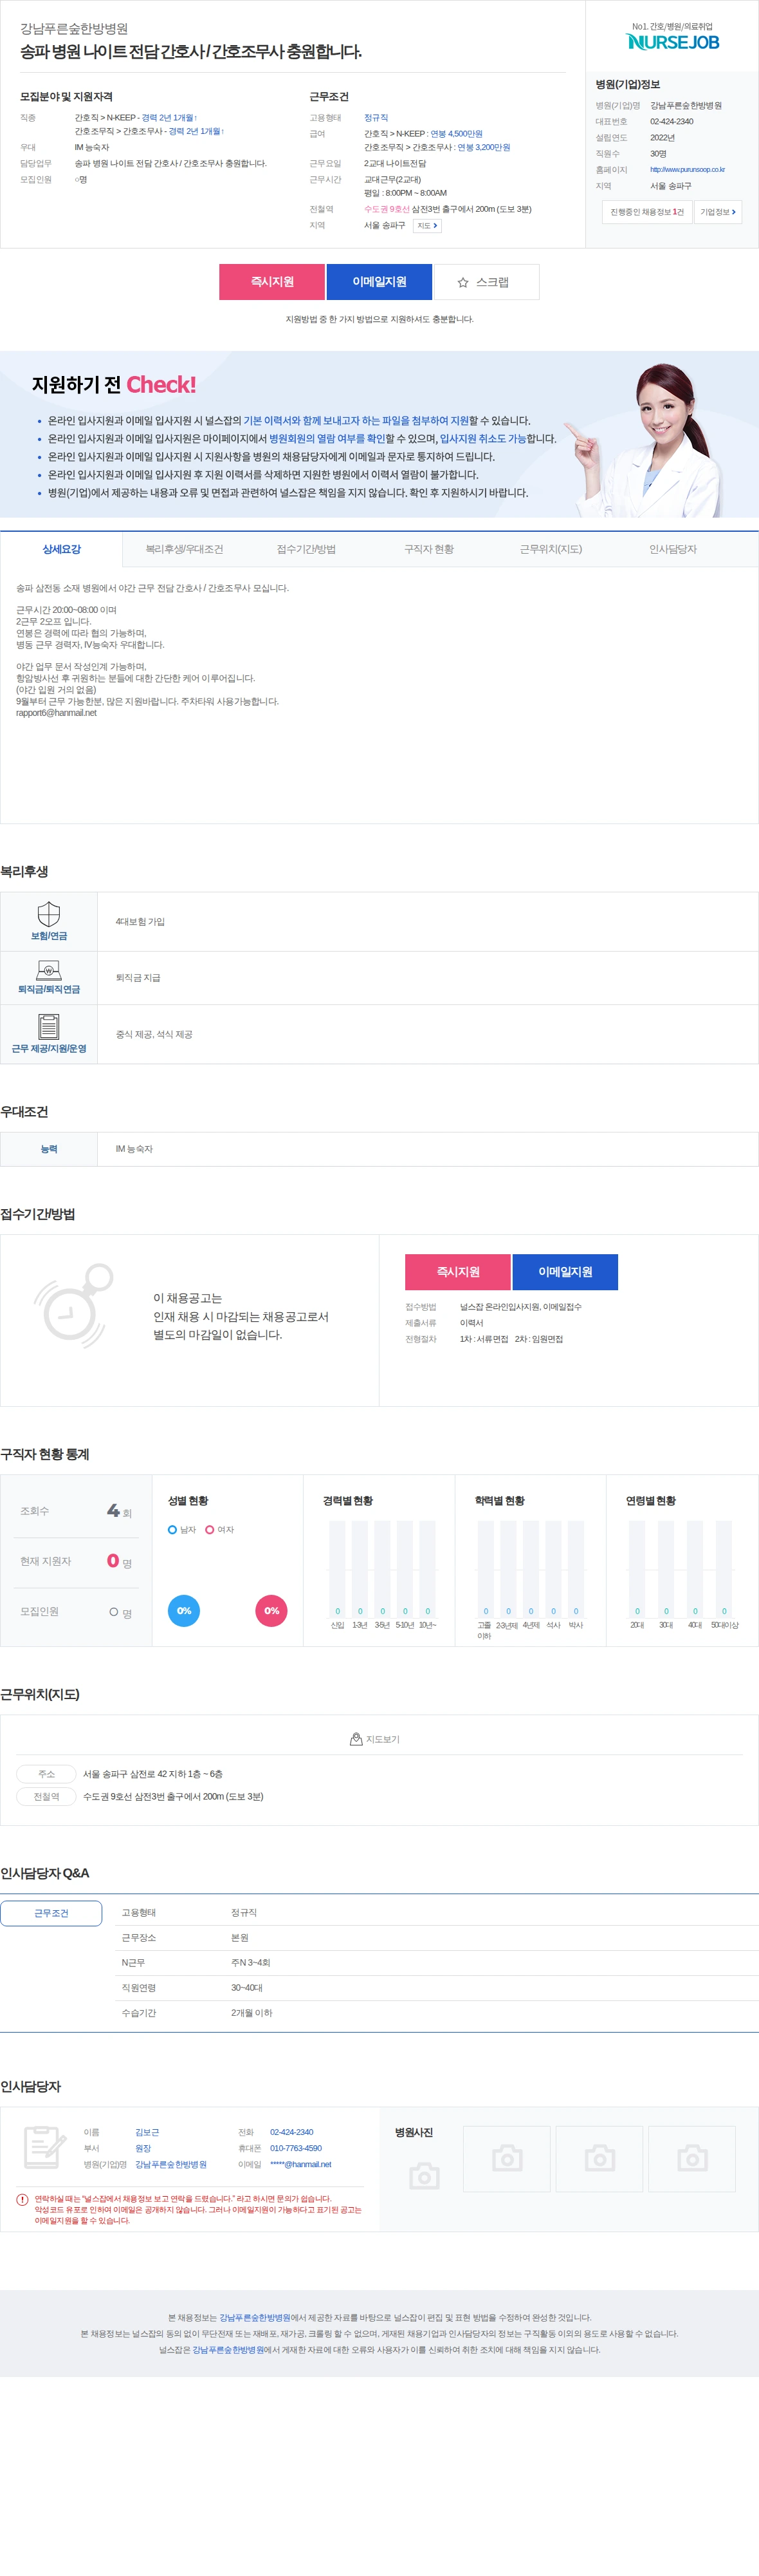This screenshot has height=2576, width=759.
Task: Click 조회수 4회 statistic
Action: pyautogui.click(x=76, y=1511)
